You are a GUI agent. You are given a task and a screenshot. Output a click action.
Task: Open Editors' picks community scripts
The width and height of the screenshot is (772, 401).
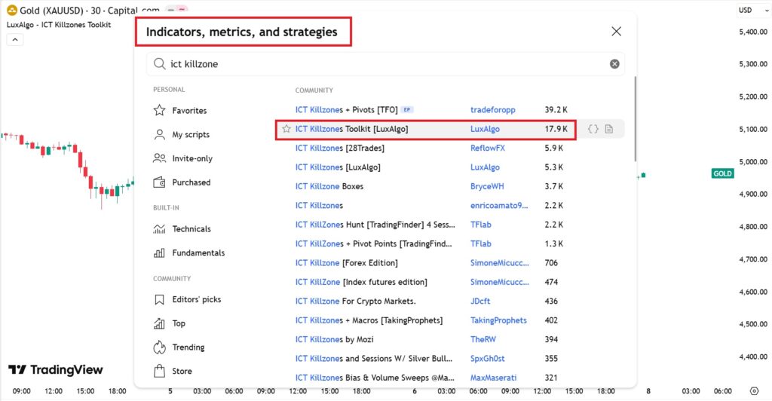point(196,300)
